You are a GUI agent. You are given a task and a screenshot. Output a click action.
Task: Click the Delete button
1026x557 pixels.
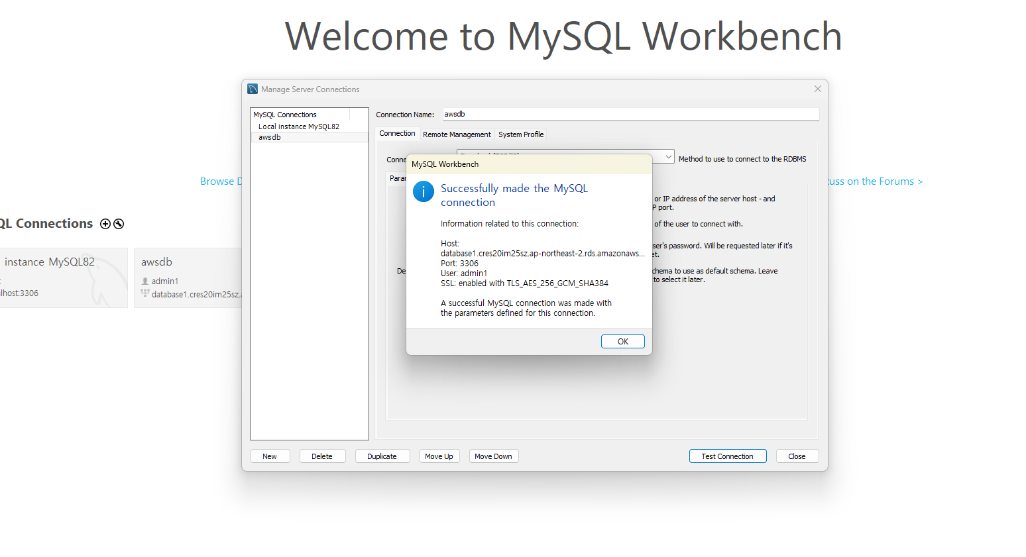click(322, 456)
